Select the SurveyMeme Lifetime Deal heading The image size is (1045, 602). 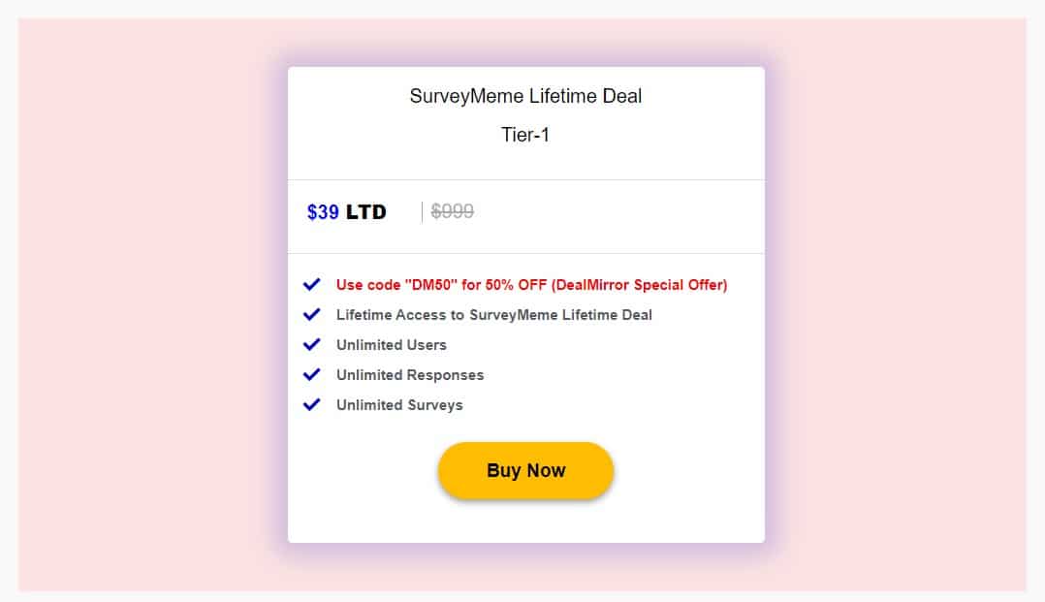pos(525,96)
